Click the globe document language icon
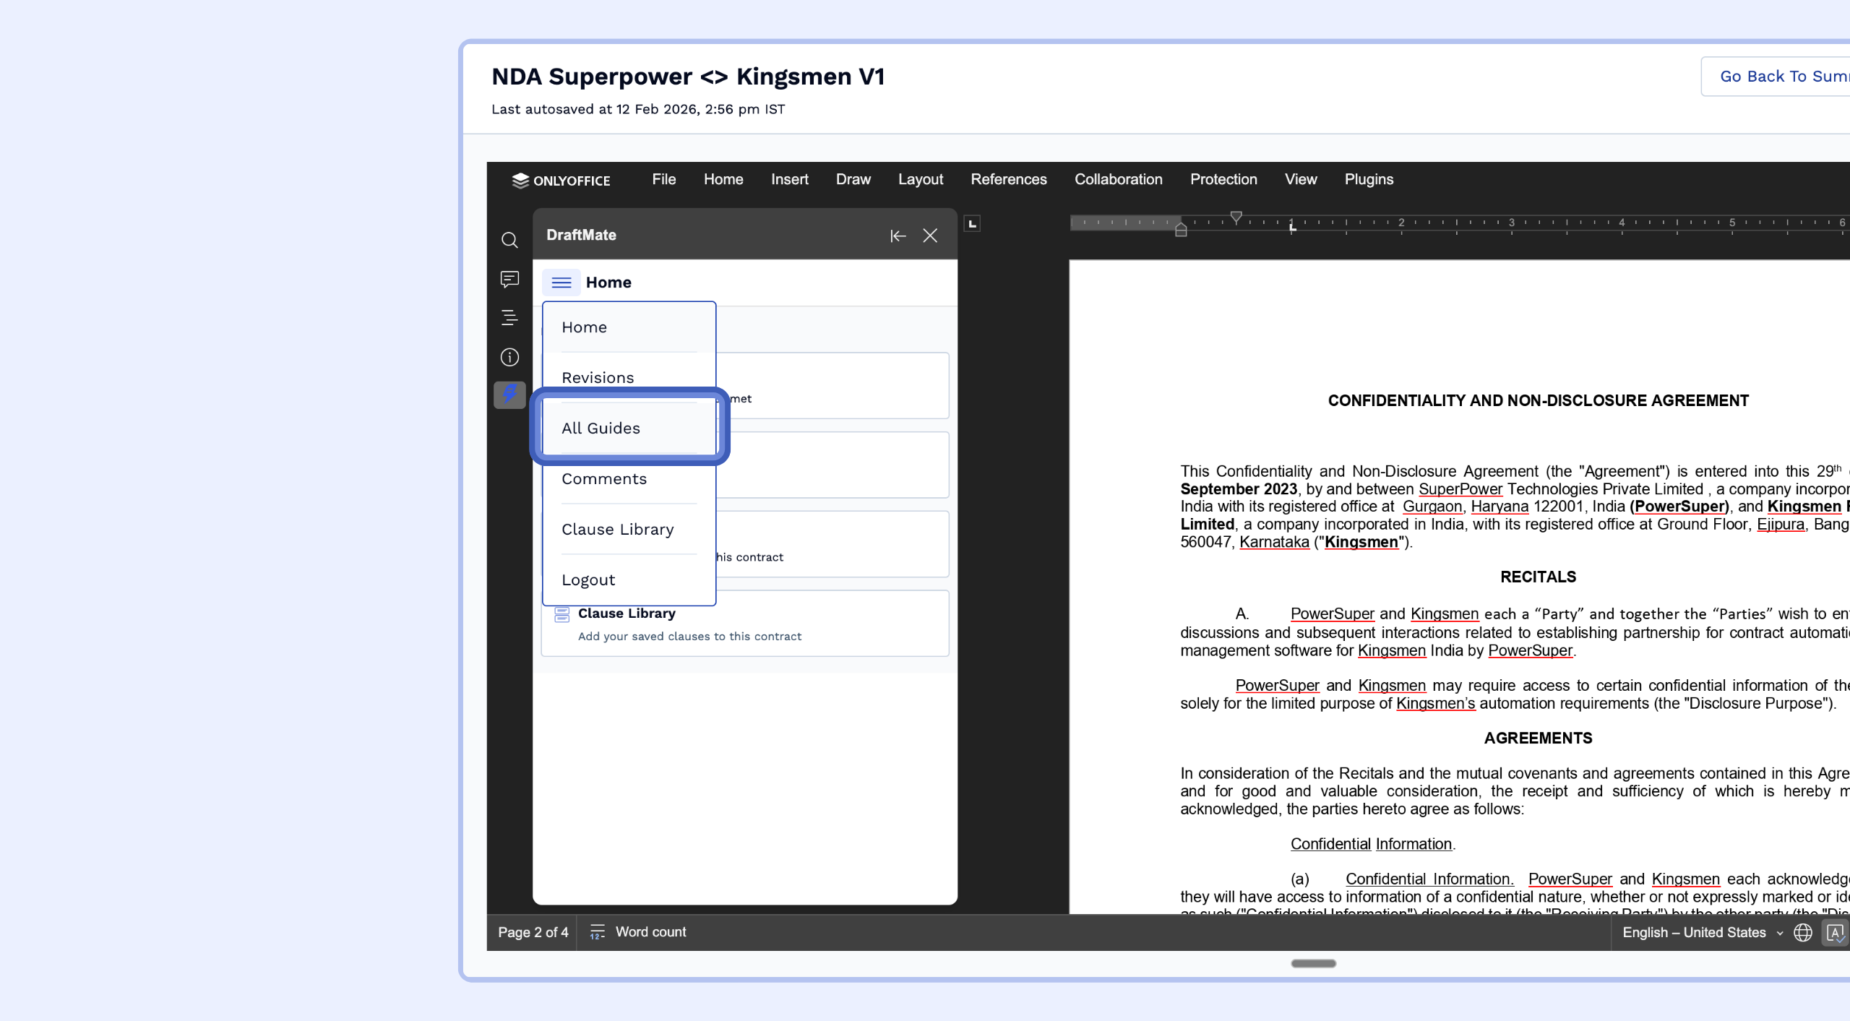Screen dimensions: 1850x1021 [1803, 933]
